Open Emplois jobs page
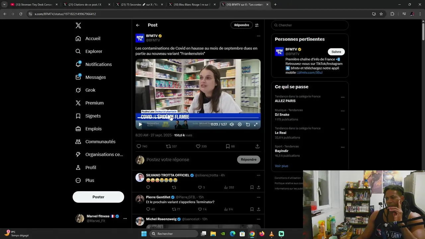The image size is (425, 239). (x=89, y=129)
